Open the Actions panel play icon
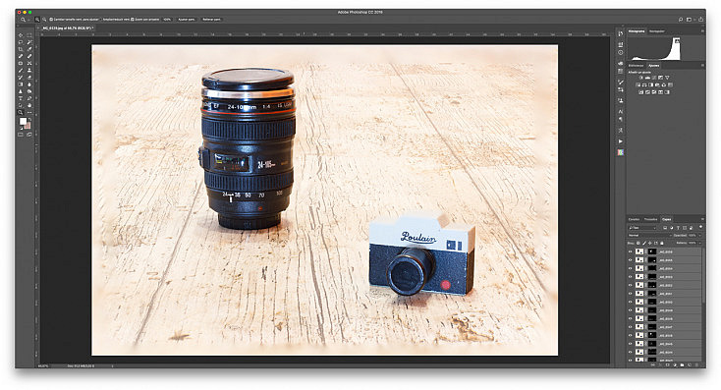 click(x=620, y=141)
